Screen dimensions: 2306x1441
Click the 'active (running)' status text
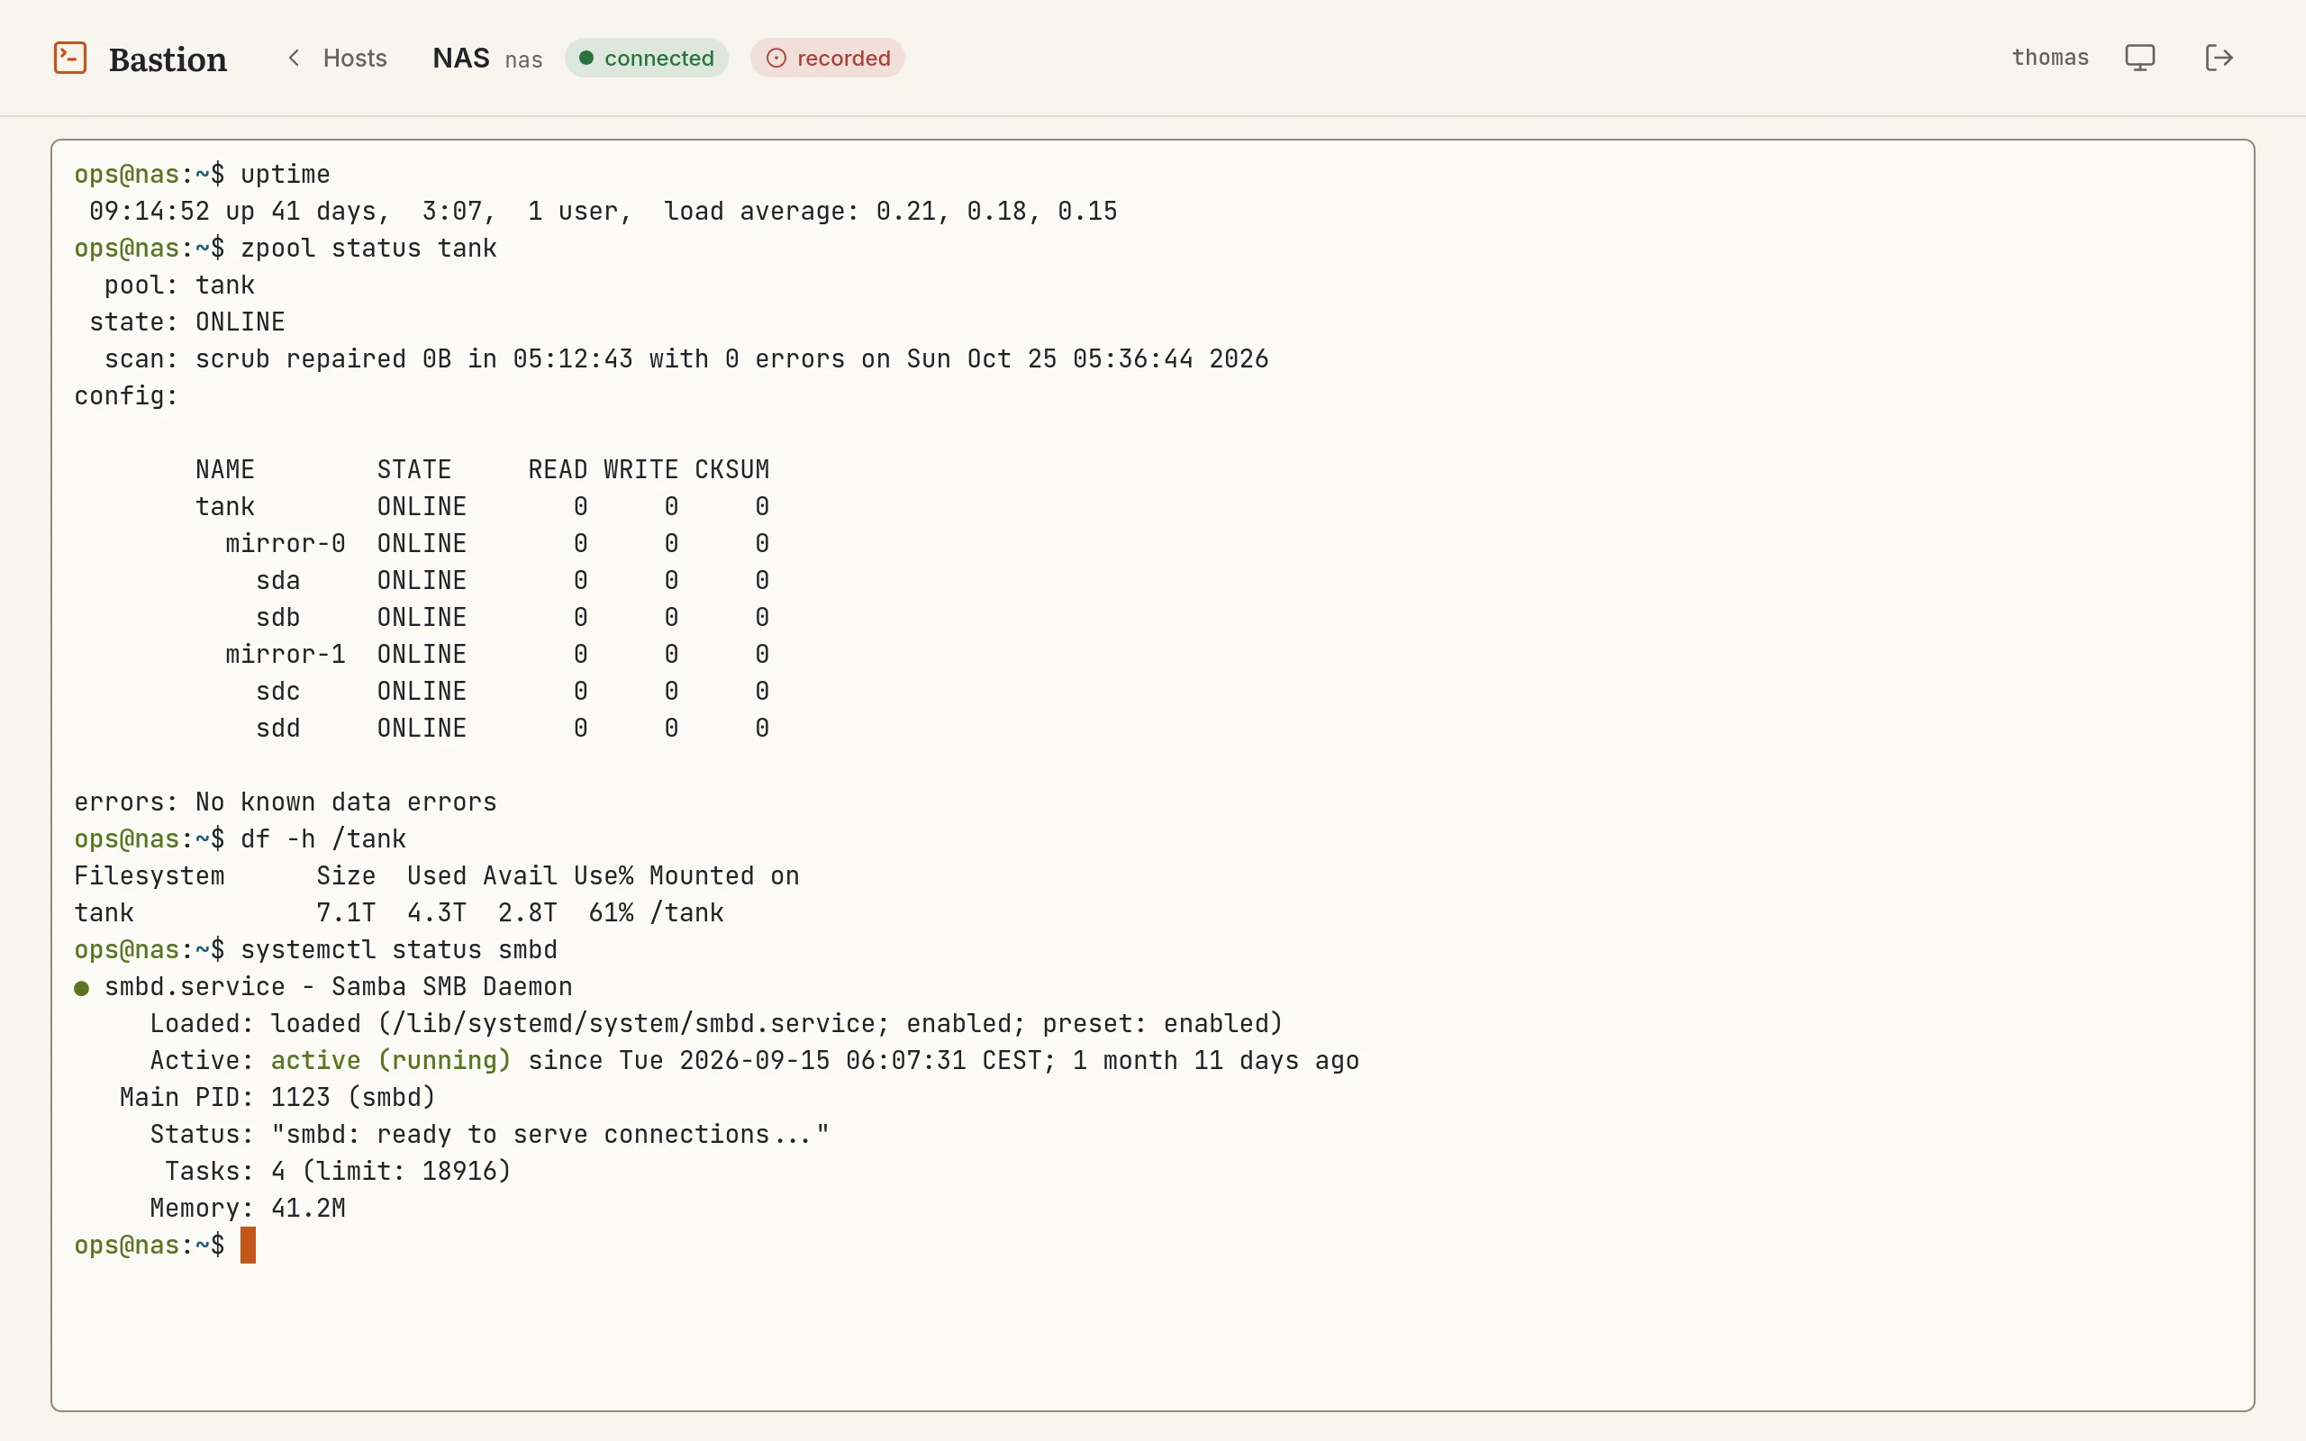[x=391, y=1061]
